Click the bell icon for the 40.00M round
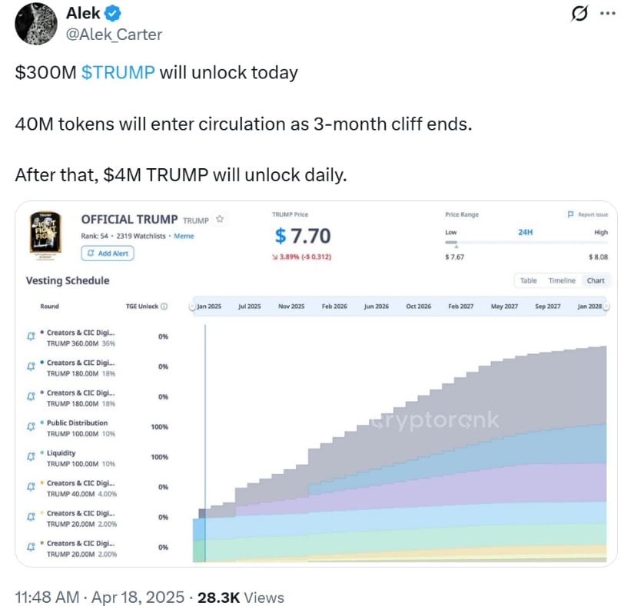Viewport: 634px width, 606px height. click(x=31, y=487)
